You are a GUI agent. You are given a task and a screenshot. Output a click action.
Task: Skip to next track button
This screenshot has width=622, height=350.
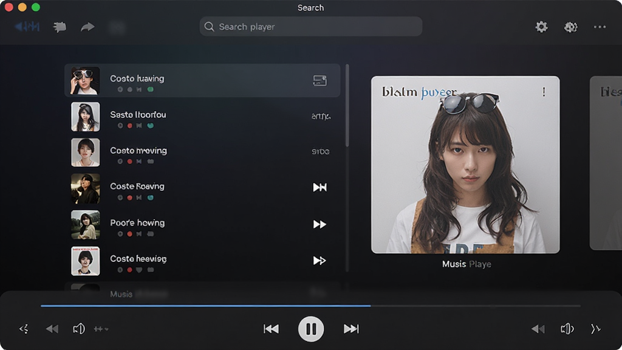click(351, 329)
